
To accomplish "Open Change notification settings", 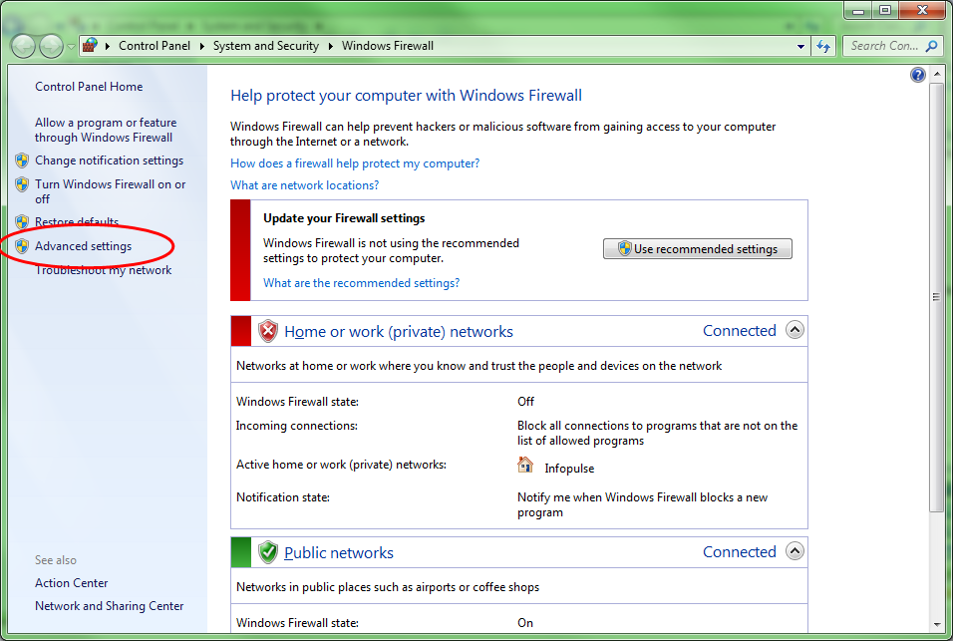I will pos(109,160).
